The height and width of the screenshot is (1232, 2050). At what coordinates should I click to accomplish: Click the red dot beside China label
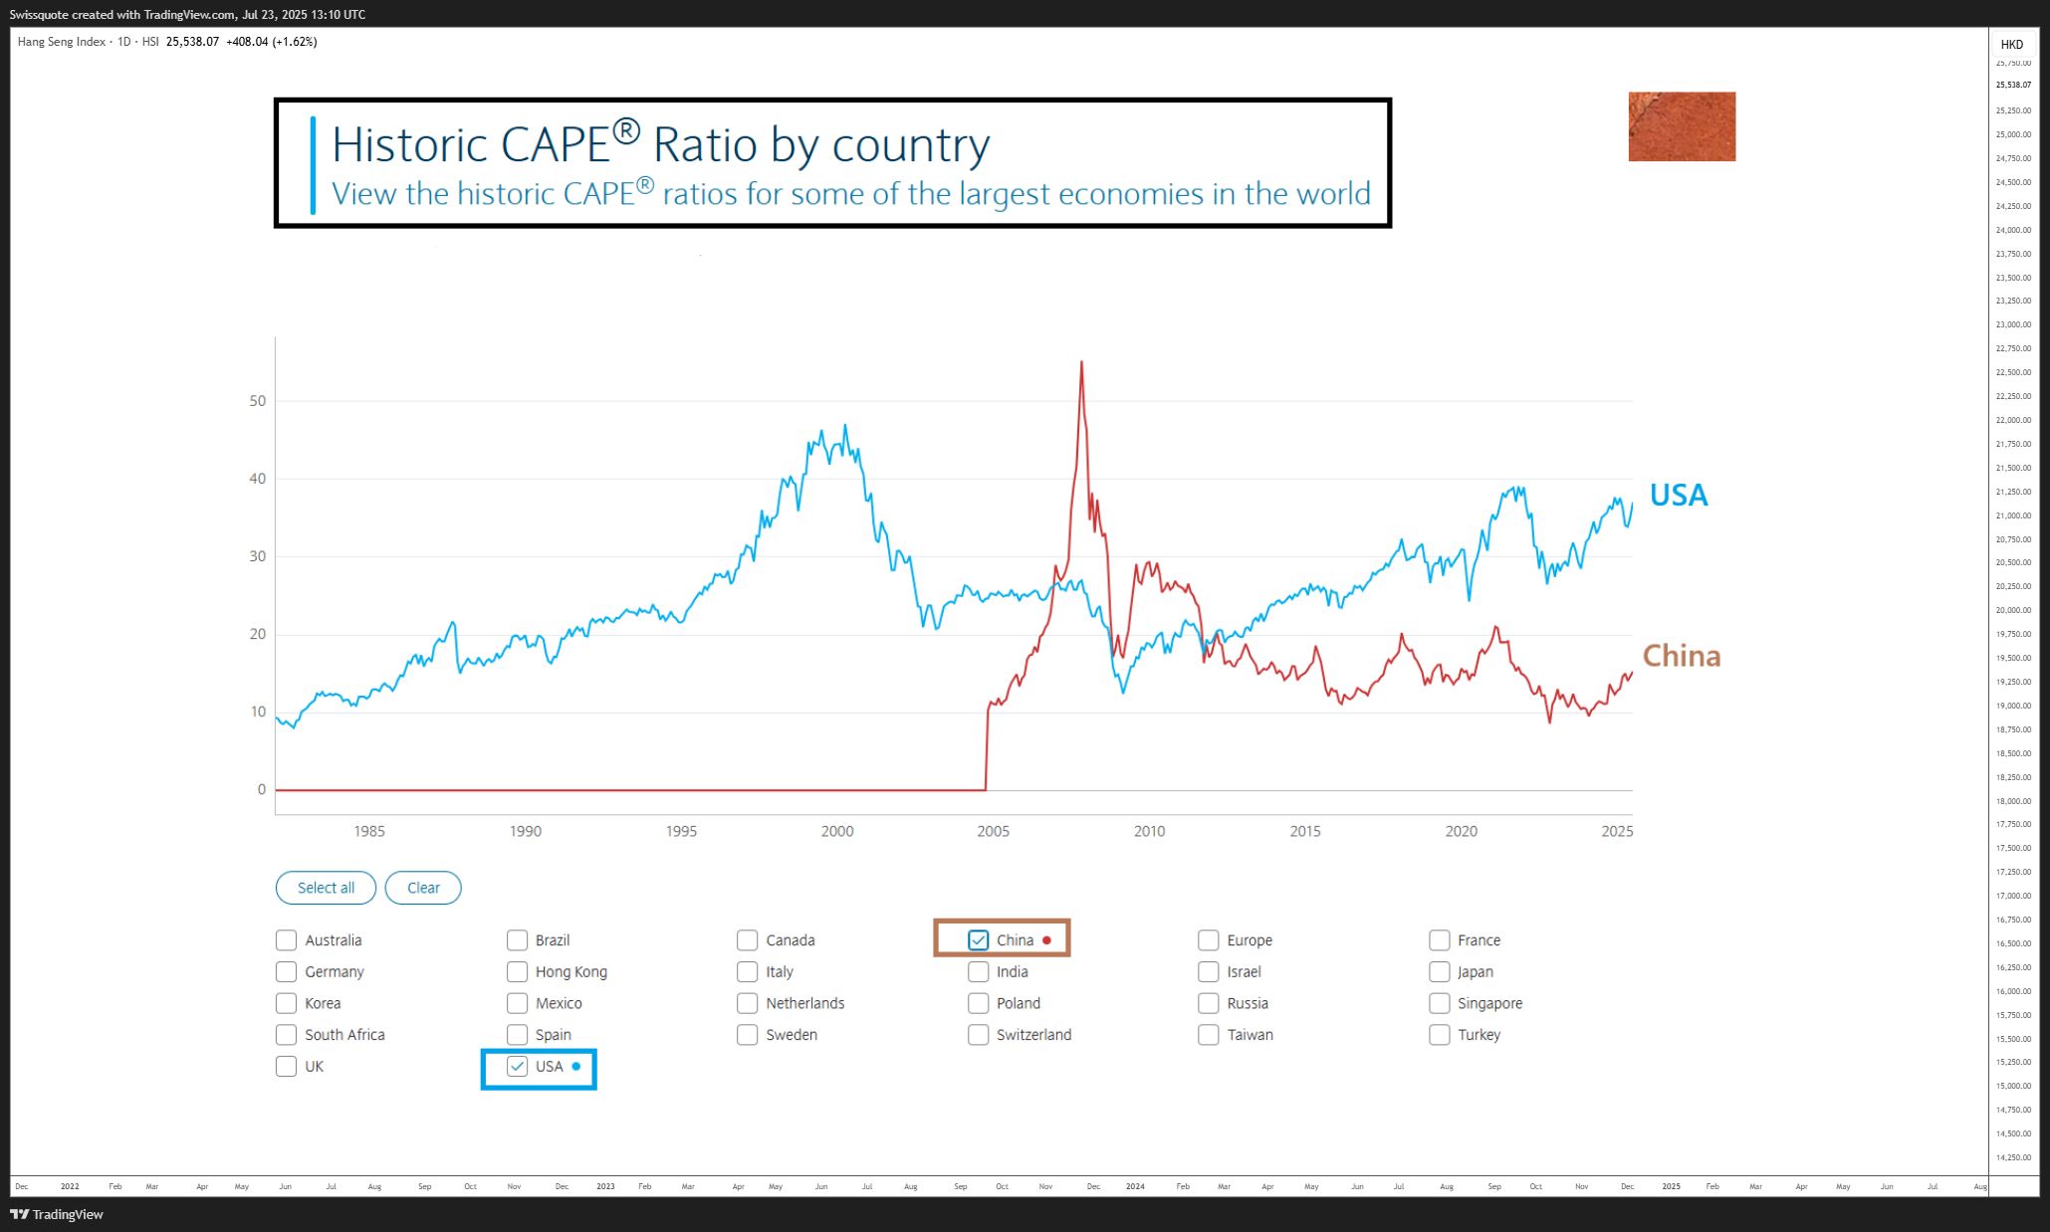click(1046, 940)
